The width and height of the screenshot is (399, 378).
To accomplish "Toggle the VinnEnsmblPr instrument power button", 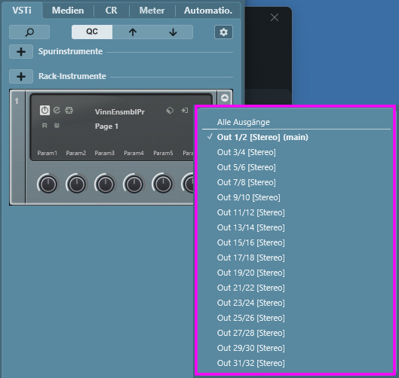I will click(x=45, y=110).
